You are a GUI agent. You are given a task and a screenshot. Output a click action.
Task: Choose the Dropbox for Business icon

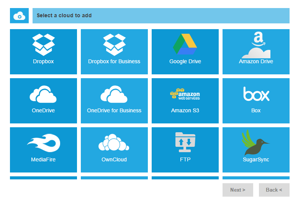point(114,44)
